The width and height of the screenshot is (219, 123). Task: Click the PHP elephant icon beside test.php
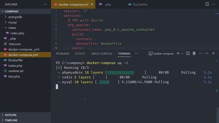coord(5,76)
